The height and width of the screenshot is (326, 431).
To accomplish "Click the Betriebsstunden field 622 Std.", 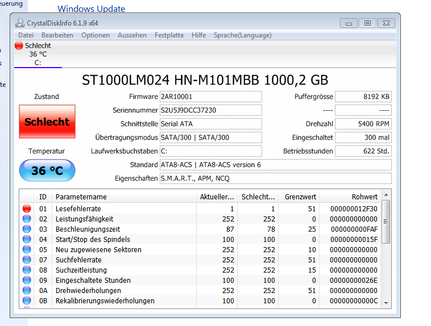I will [x=363, y=151].
